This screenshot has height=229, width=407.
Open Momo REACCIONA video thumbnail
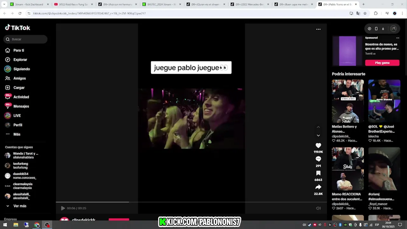click(348, 169)
